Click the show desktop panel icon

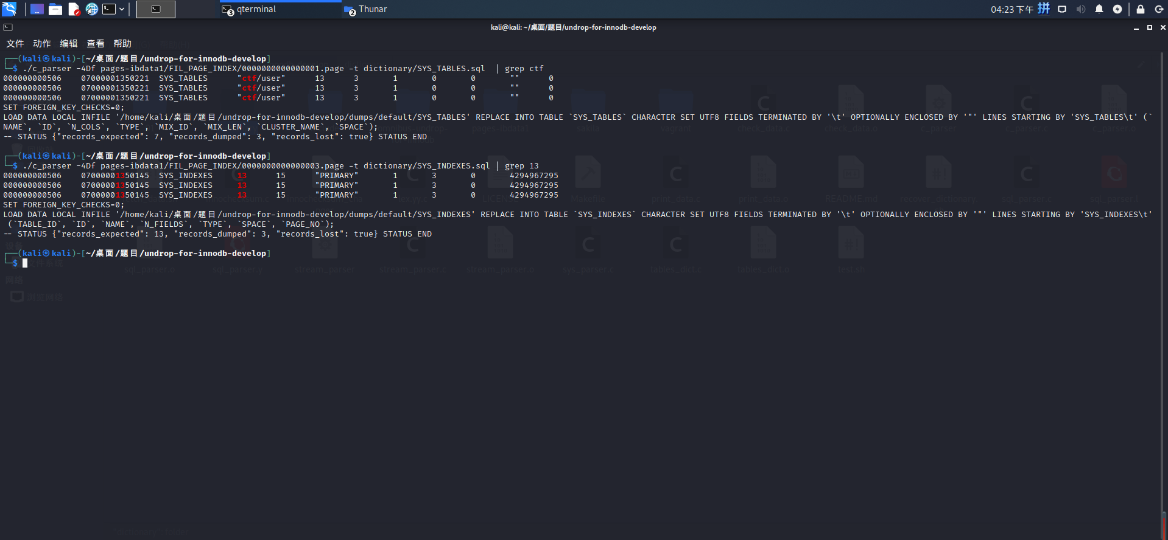coord(37,9)
